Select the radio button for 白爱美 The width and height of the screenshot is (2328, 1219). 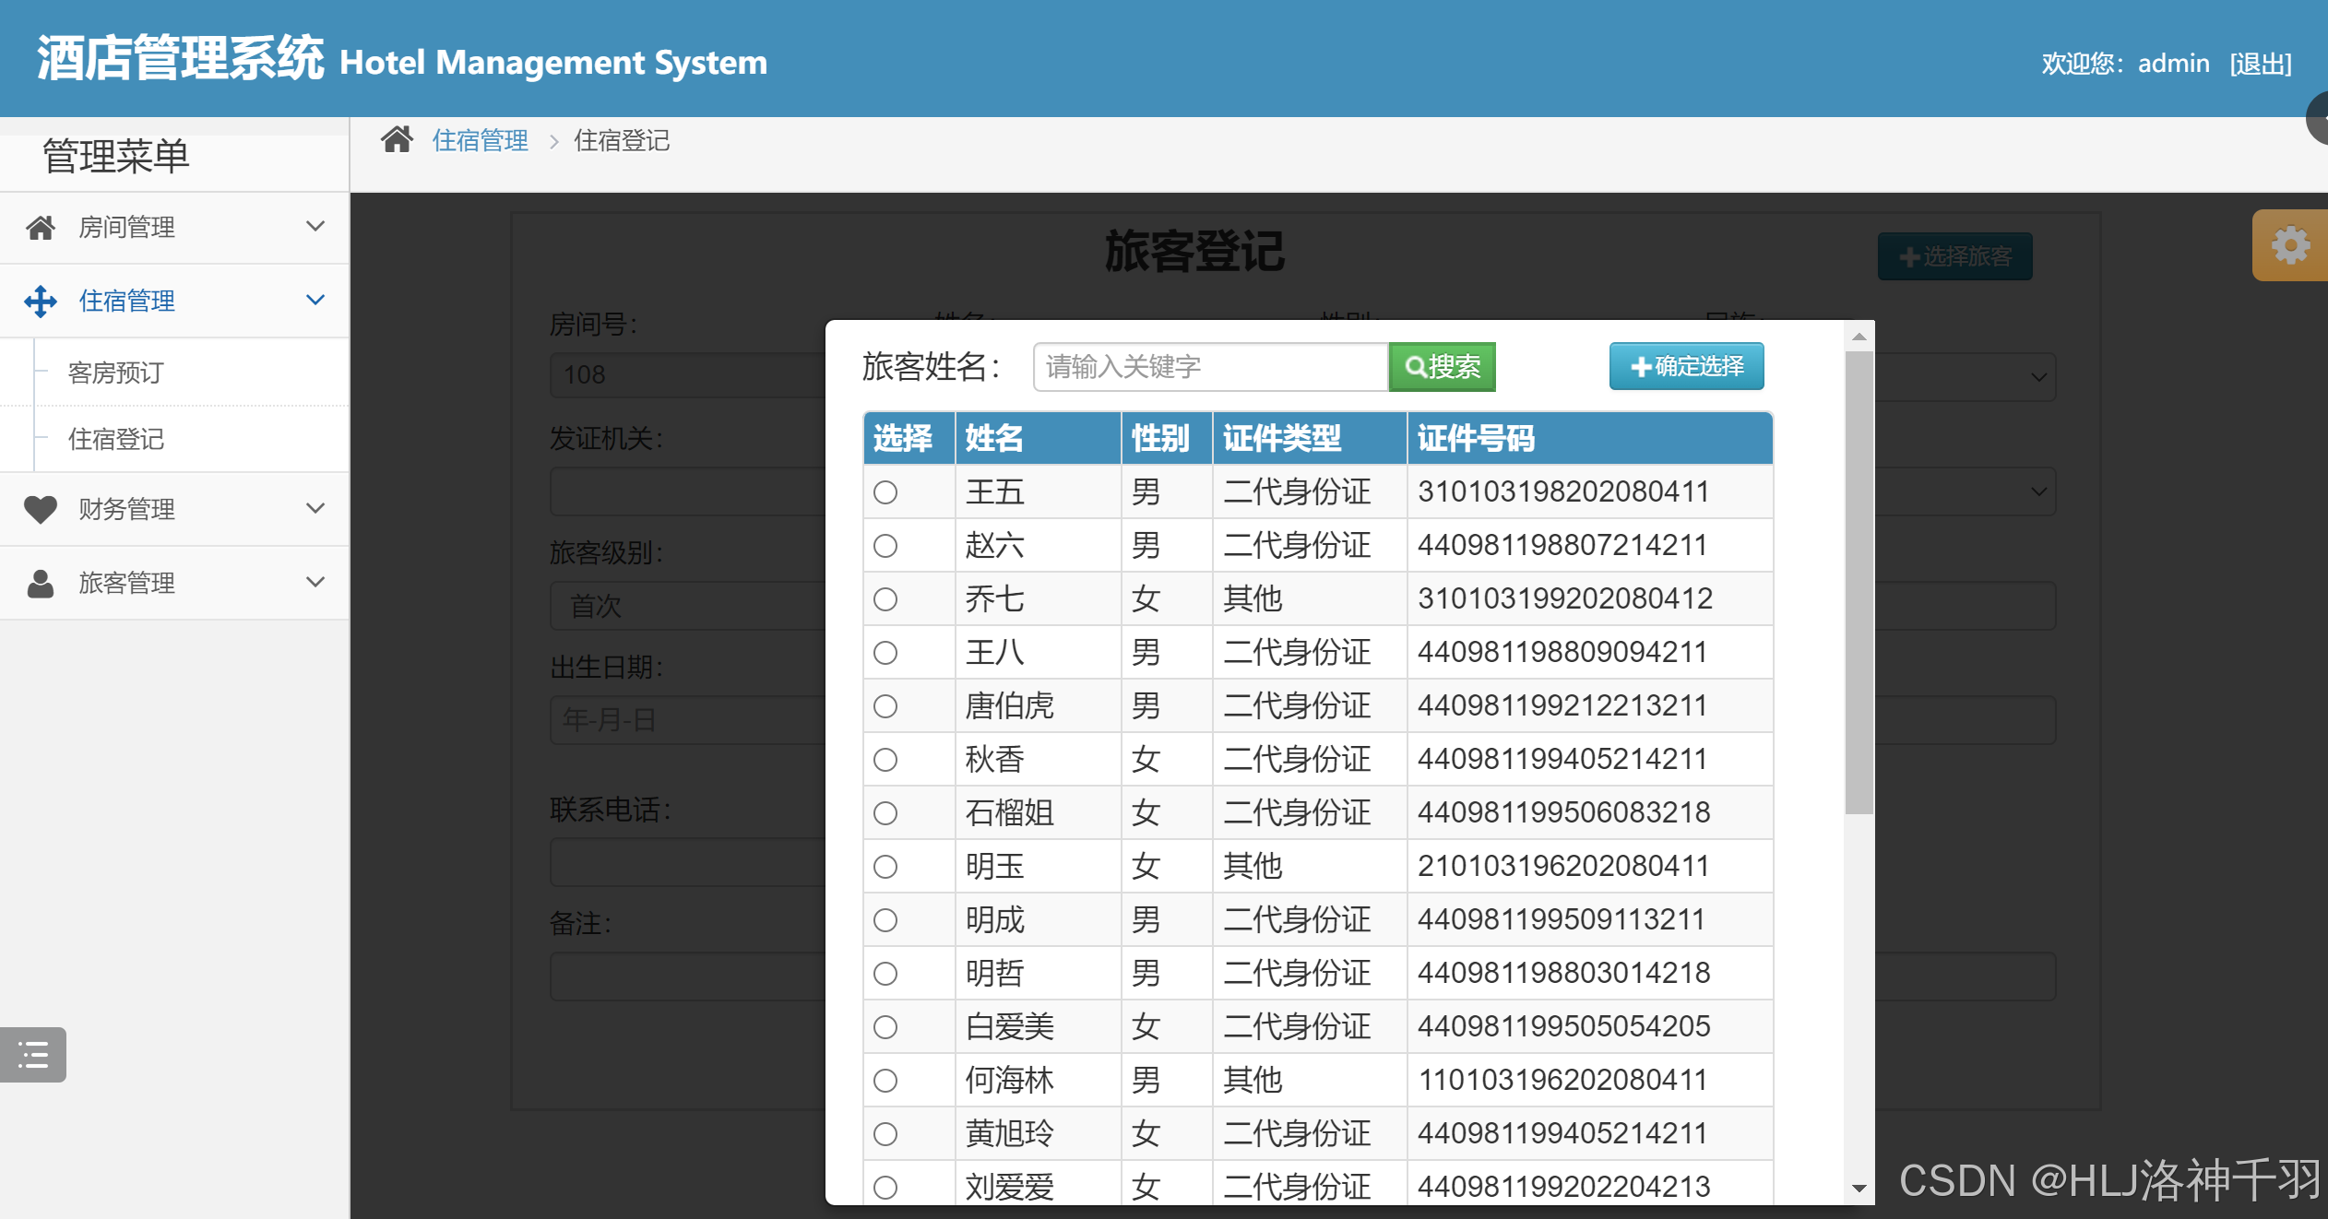[x=885, y=1027]
